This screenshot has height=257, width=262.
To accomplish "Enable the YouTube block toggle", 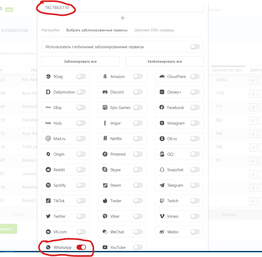I will (138, 247).
